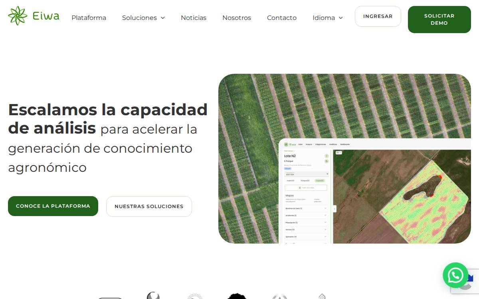Viewport: 479px width, 299px height.
Task: Expand the Soluciones dropdown menu
Action: pyautogui.click(x=143, y=18)
